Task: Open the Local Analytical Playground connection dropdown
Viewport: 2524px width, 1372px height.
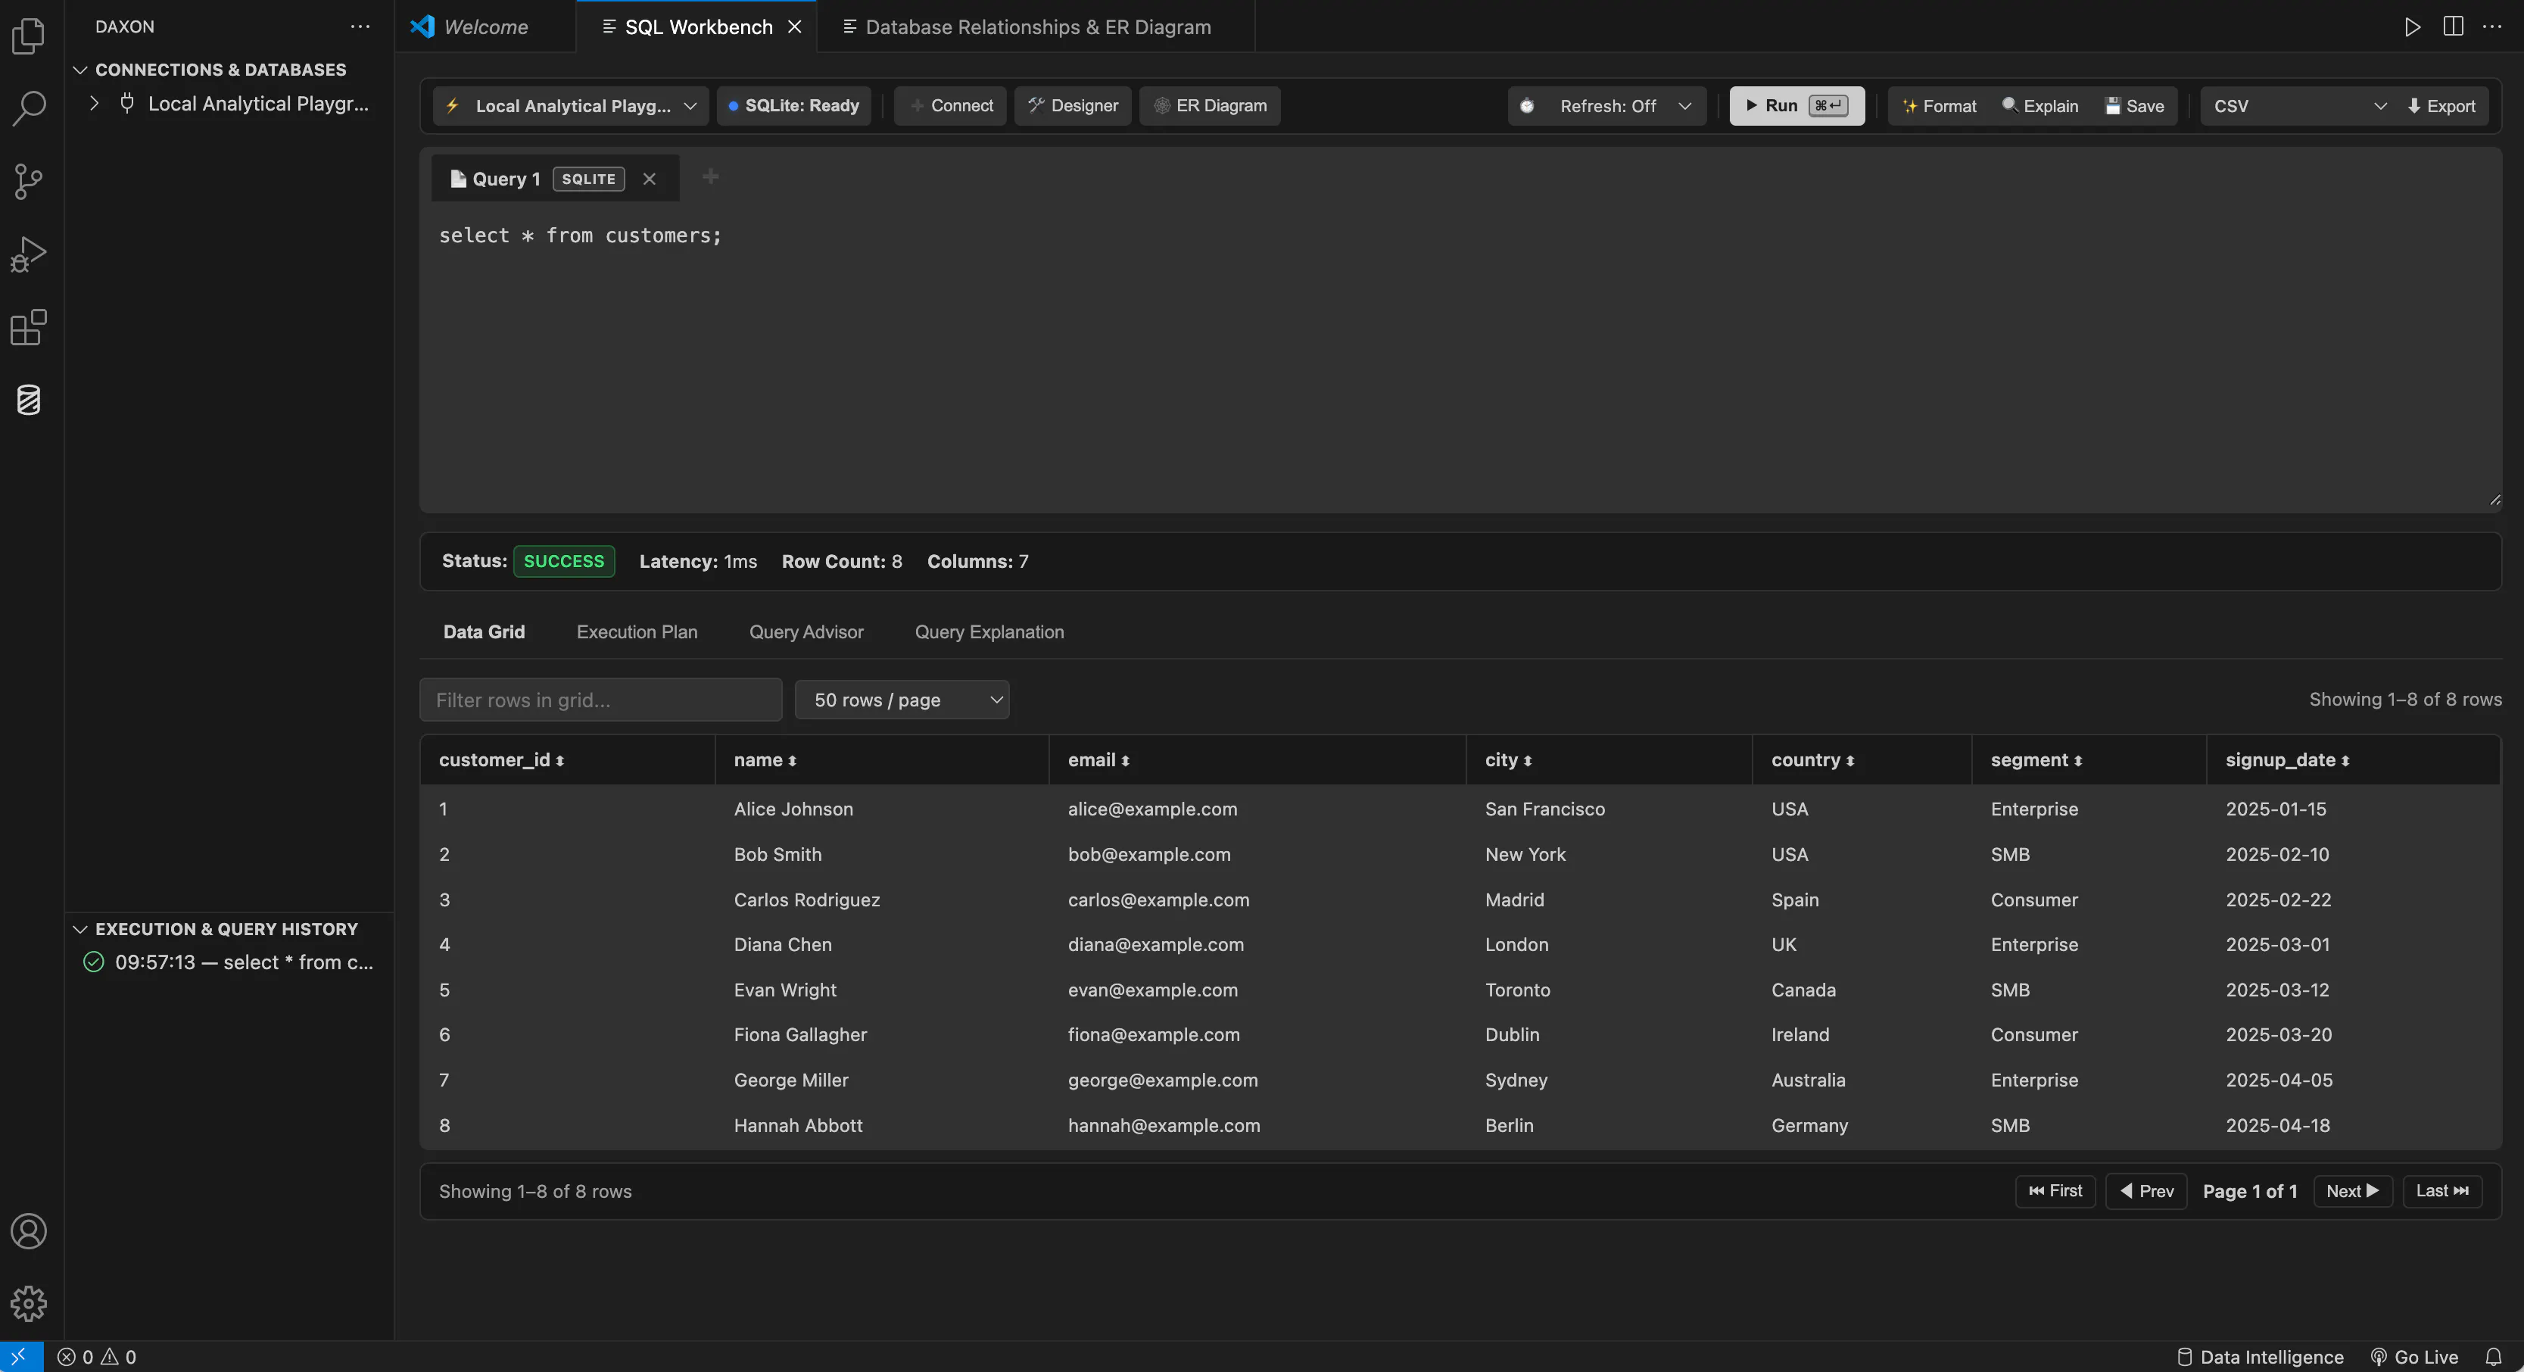Action: [x=570, y=106]
